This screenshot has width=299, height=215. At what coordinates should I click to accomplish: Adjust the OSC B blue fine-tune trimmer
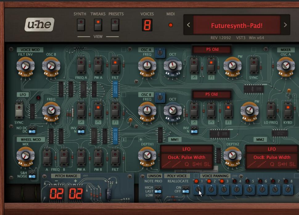pyautogui.click(x=160, y=97)
